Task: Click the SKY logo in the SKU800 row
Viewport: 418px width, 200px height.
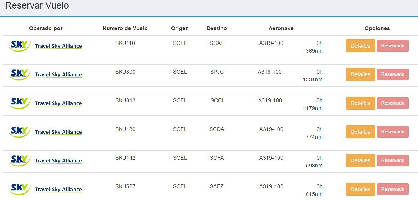Action: pos(19,74)
